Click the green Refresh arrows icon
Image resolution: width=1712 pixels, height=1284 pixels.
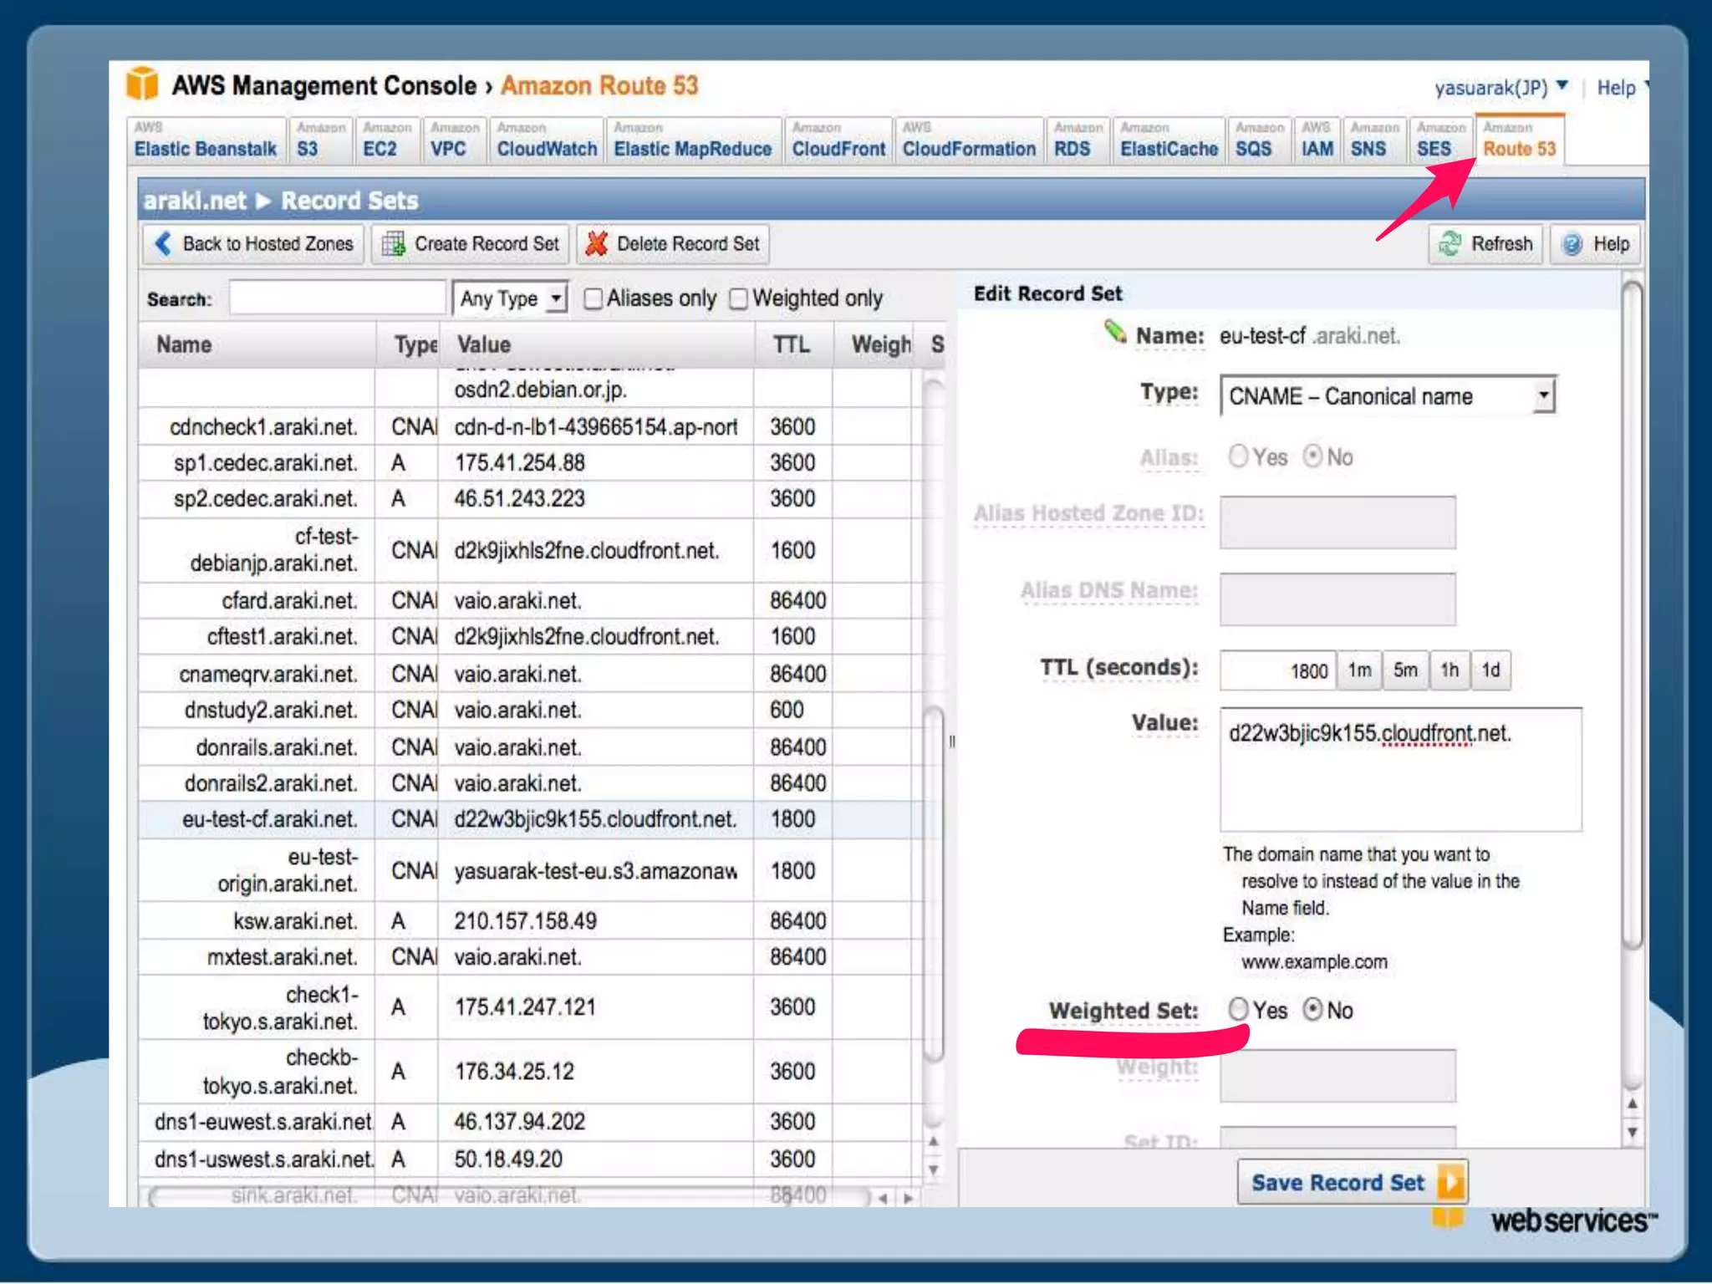pyautogui.click(x=1450, y=244)
